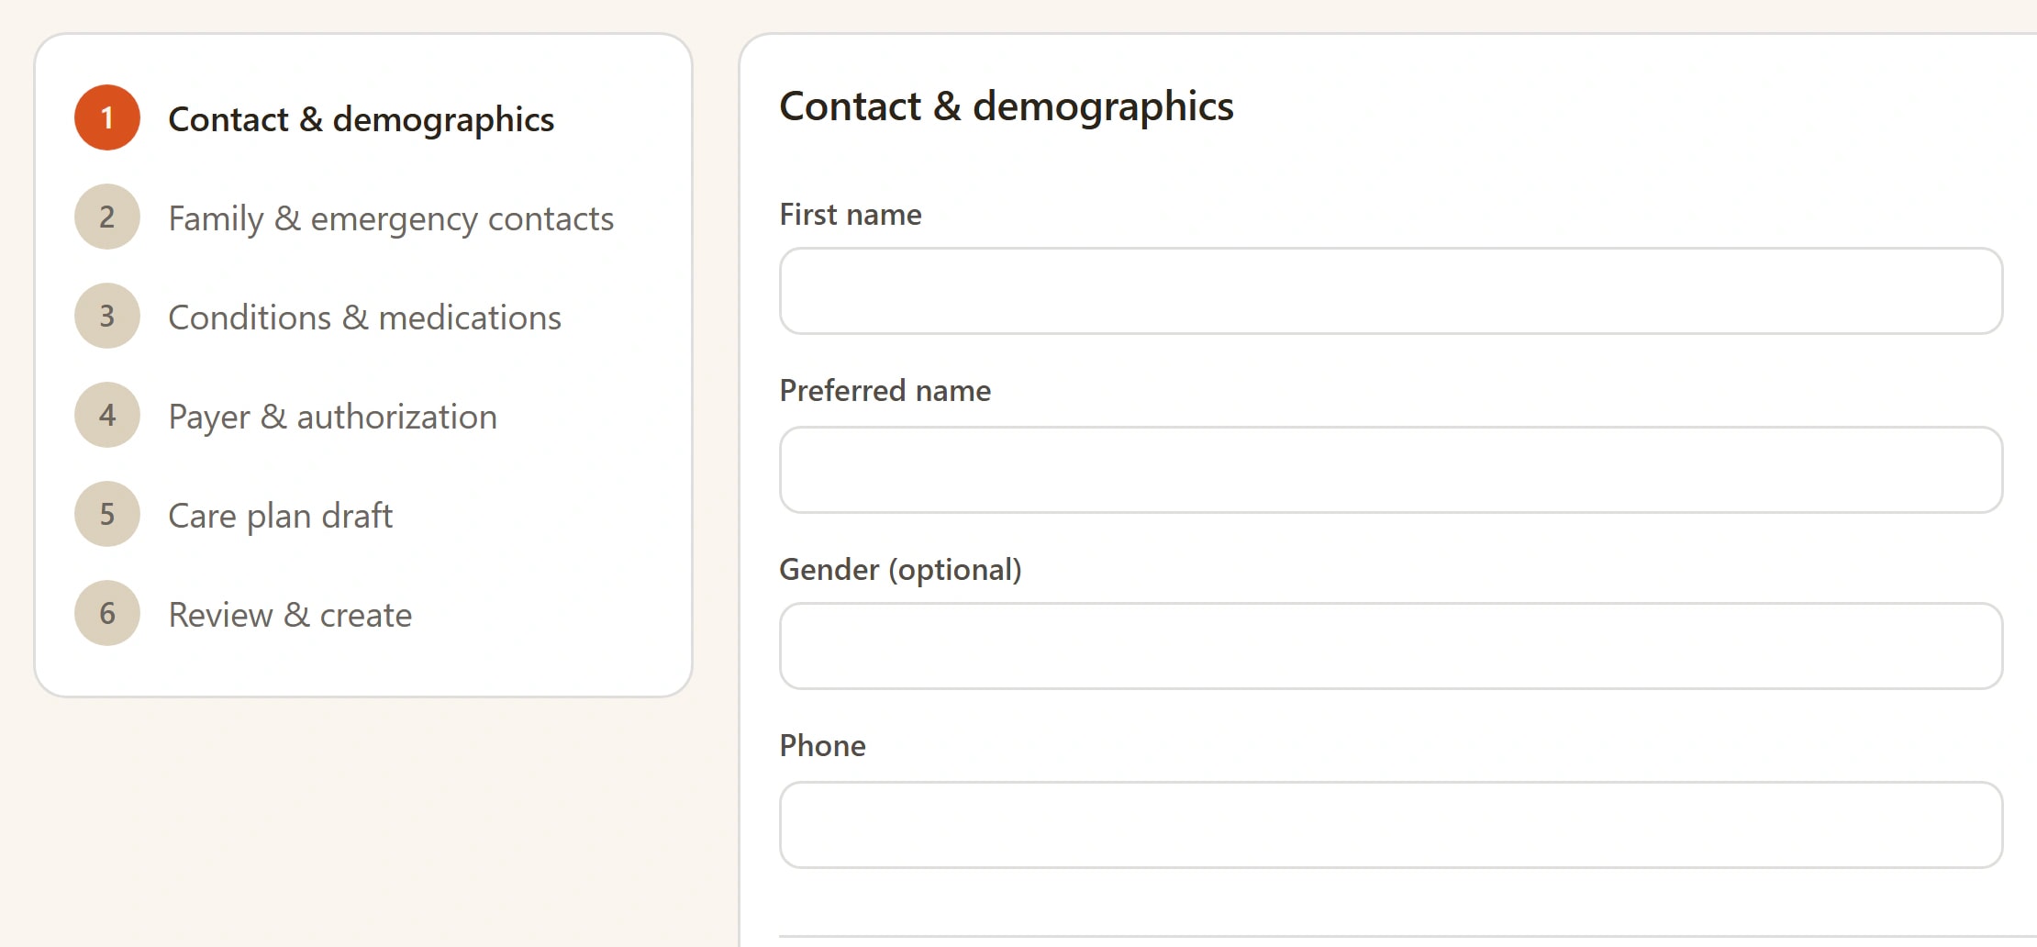Screen dimensions: 2037x947
Task: Open Payer & authorization step
Action: (332, 417)
